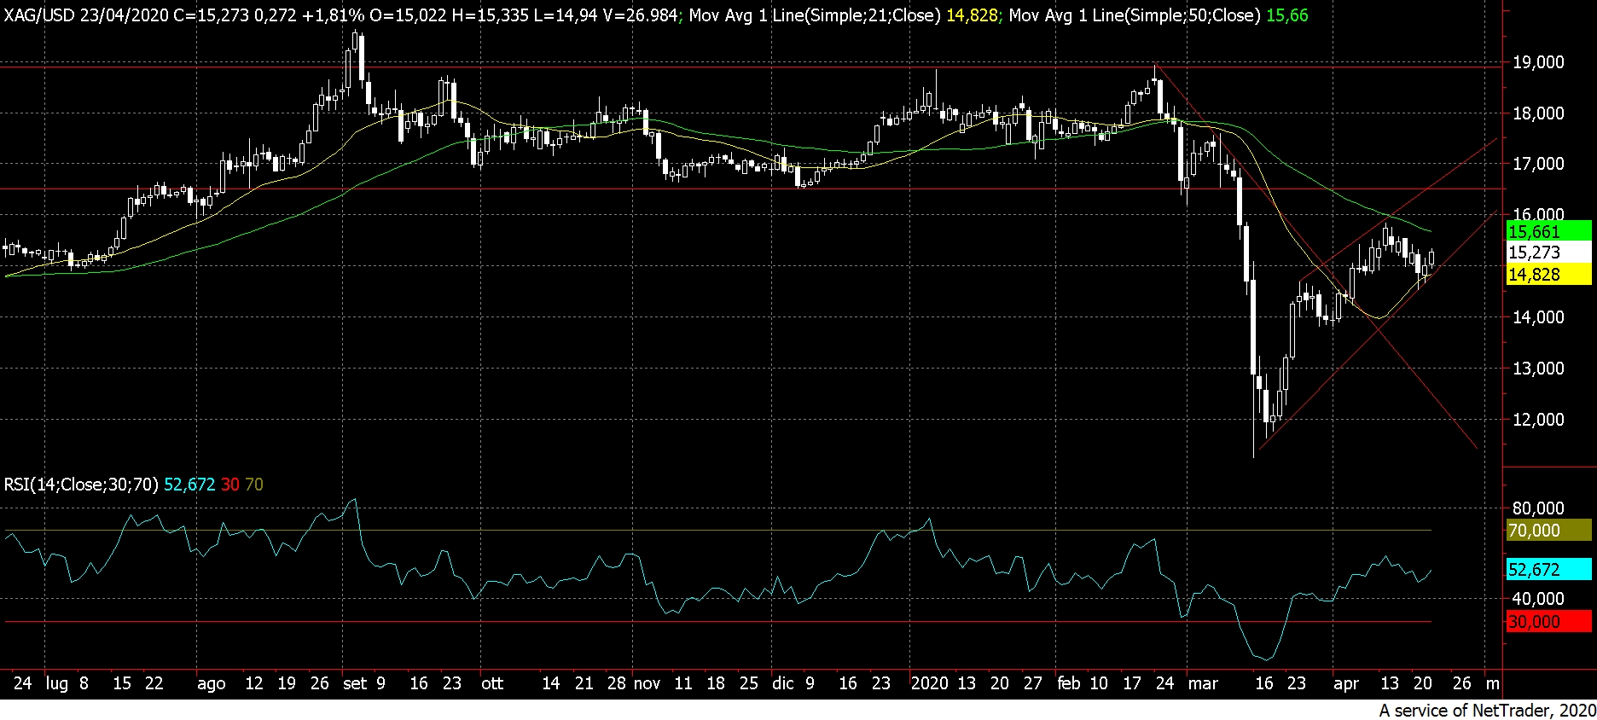Click the 14,000 price axis label
This screenshot has height=720, width=1597.
point(1538,317)
